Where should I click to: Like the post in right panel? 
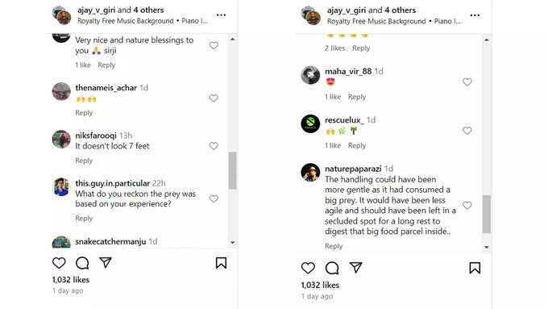coord(308,268)
